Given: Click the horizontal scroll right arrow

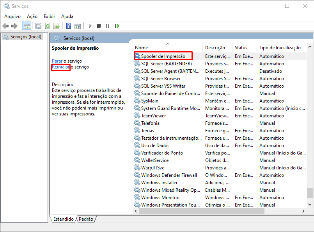Looking at the screenshot, I should click(x=303, y=211).
